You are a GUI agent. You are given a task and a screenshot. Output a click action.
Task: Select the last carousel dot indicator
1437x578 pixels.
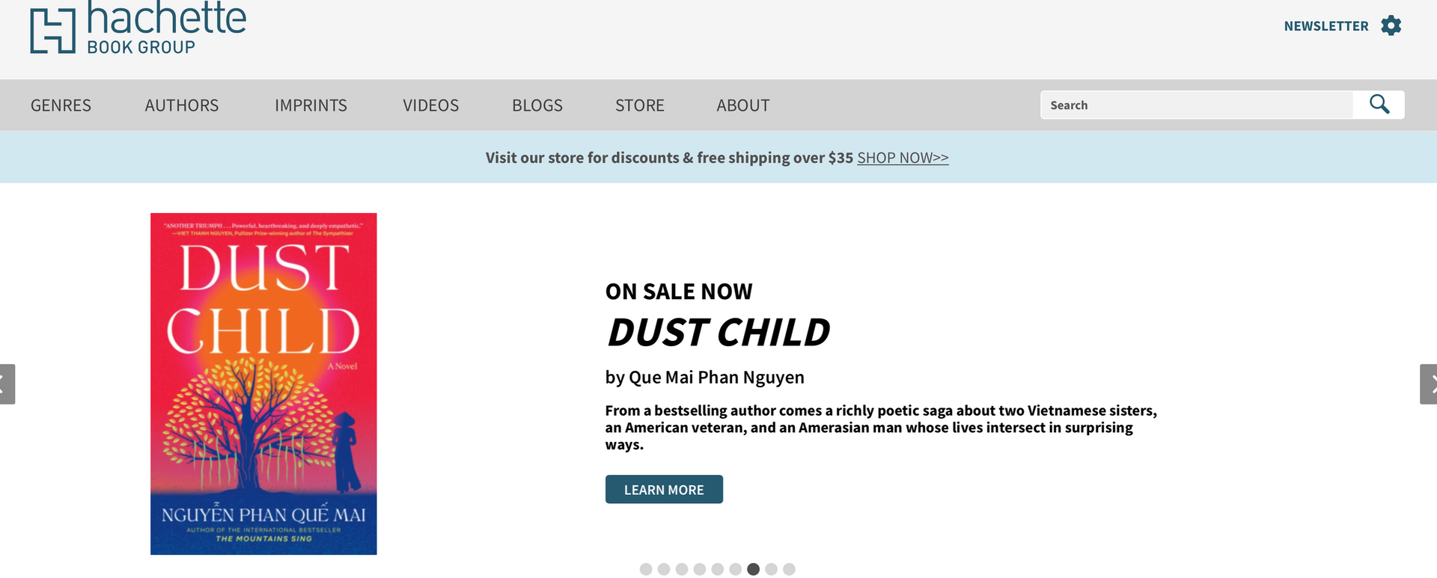tap(789, 569)
